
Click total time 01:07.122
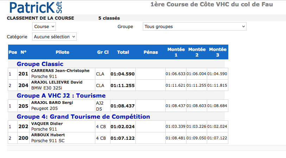coord(122,138)
